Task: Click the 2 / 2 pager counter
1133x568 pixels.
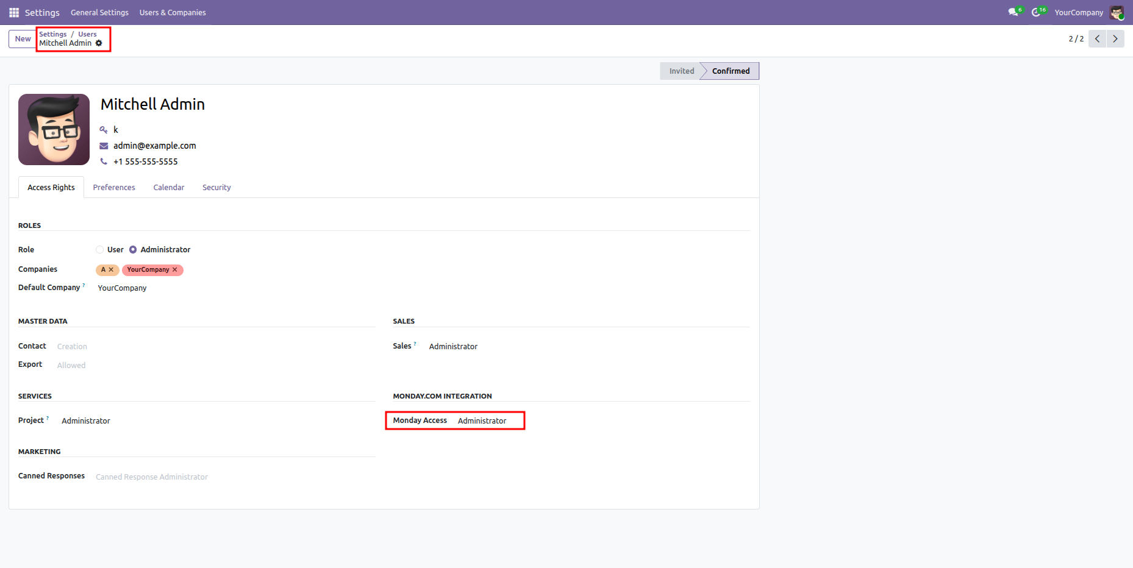Action: tap(1076, 38)
